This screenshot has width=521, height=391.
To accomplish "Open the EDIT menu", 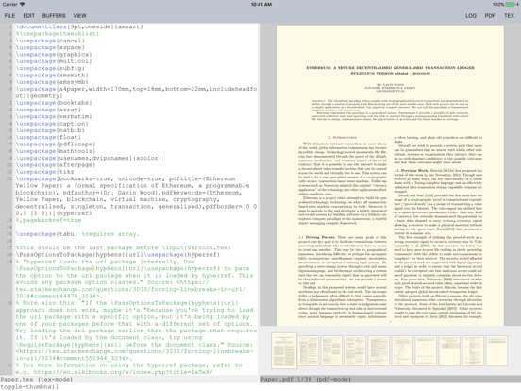I will tap(29, 16).
